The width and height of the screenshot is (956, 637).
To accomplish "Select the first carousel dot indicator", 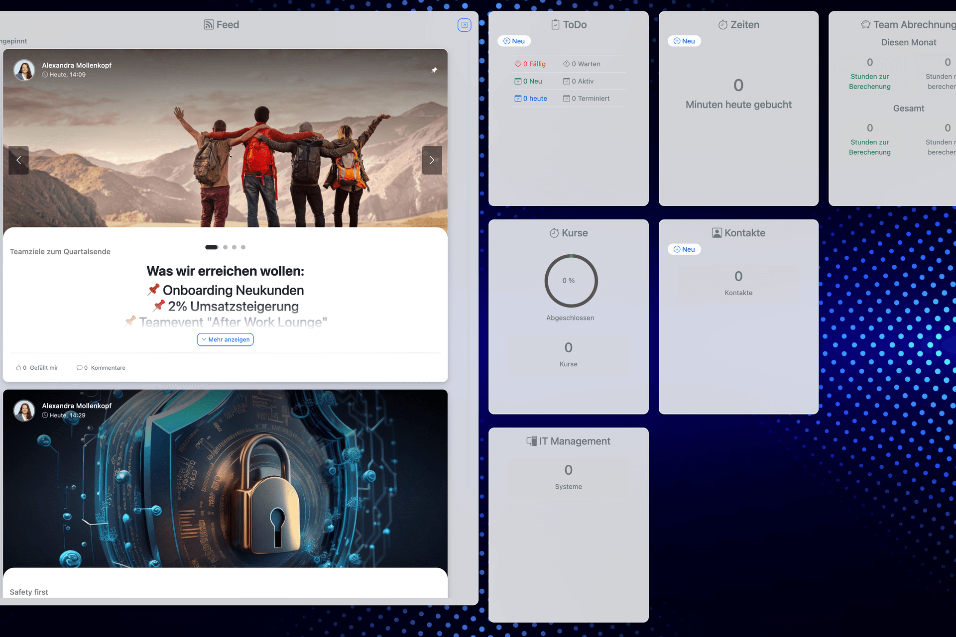I will (212, 247).
